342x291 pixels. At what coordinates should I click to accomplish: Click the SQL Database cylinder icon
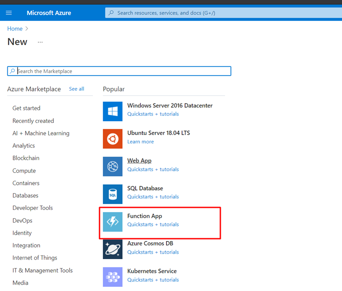112,194
